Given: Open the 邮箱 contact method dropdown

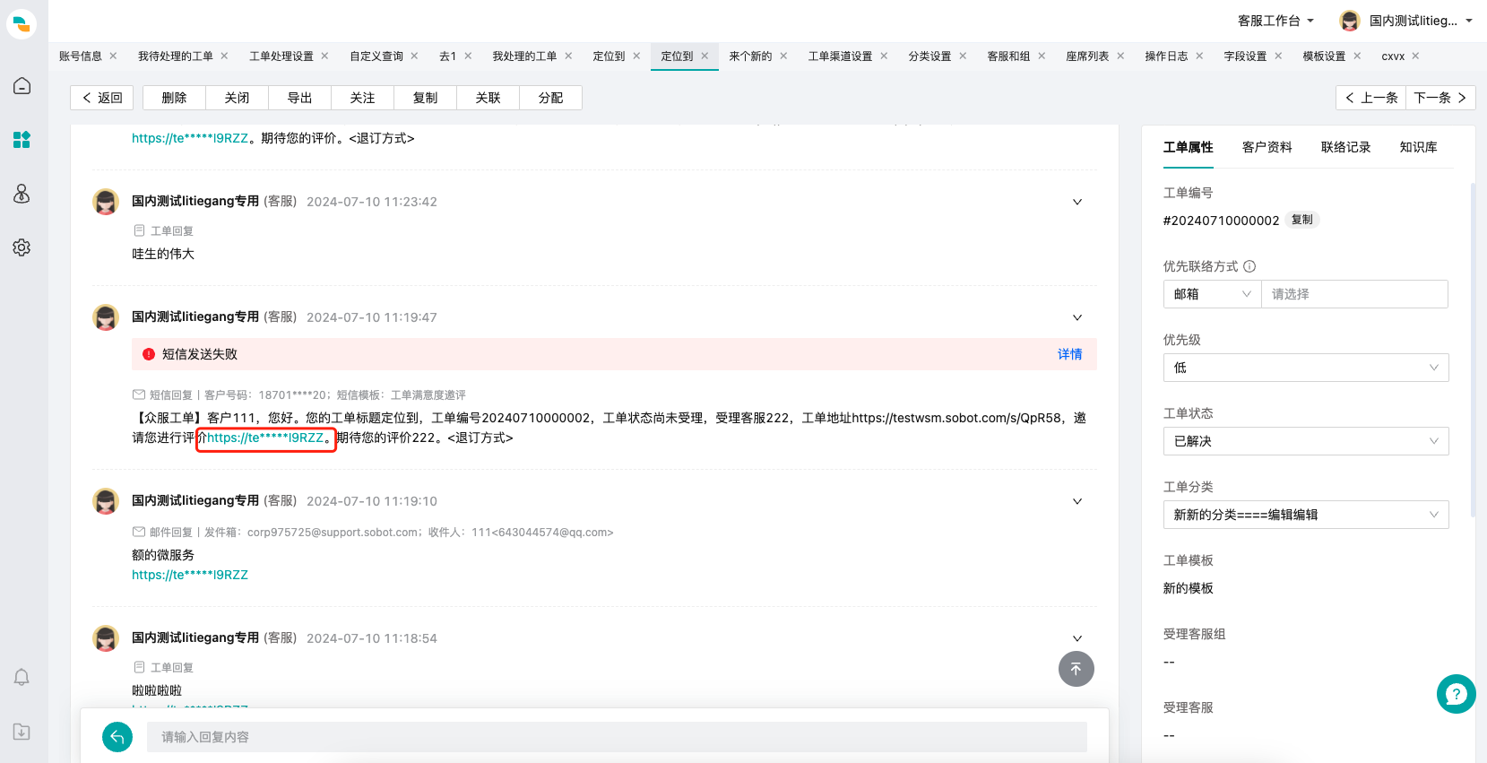Looking at the screenshot, I should coord(1212,294).
